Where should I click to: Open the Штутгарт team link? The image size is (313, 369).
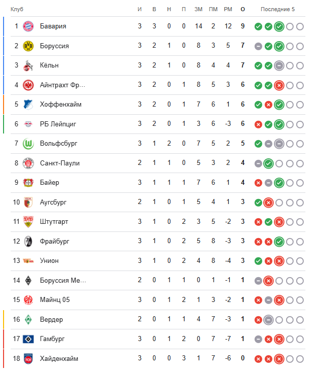(54, 222)
